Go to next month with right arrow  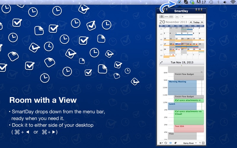(202, 22)
